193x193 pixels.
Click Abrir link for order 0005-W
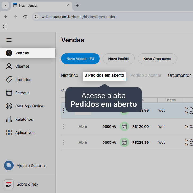pyautogui.click(x=83, y=142)
